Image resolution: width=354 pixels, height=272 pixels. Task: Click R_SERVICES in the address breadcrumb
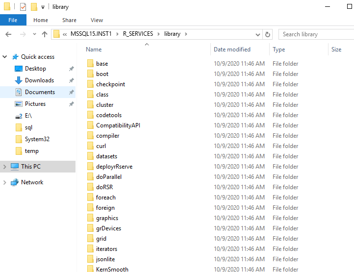click(x=138, y=34)
